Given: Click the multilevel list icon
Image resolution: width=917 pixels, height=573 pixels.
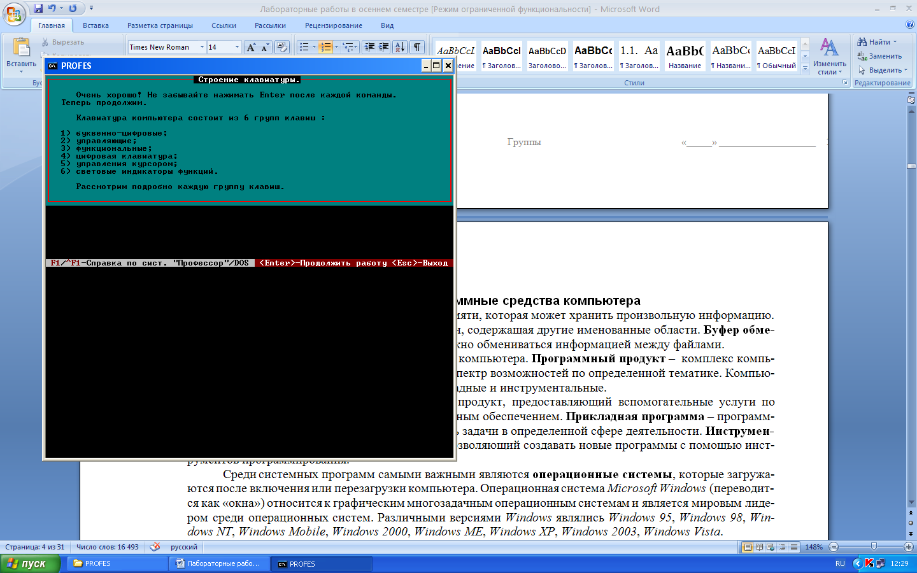Looking at the screenshot, I should pyautogui.click(x=348, y=47).
